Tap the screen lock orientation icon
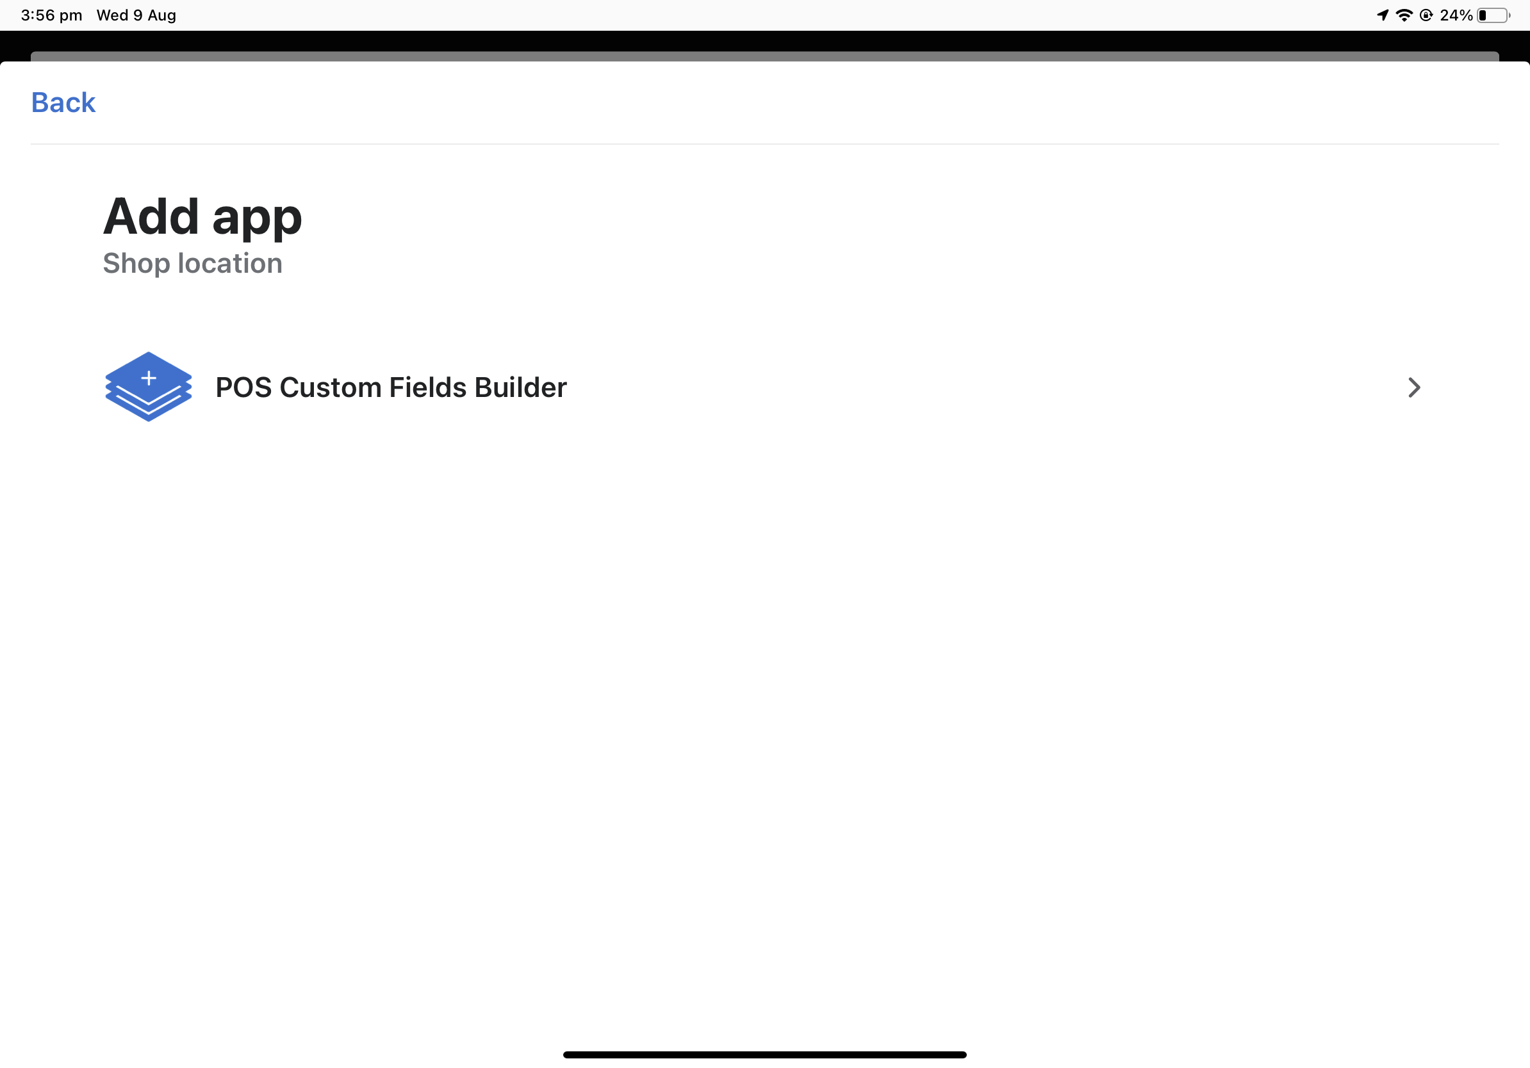Image resolution: width=1530 pixels, height=1068 pixels. coord(1431,14)
